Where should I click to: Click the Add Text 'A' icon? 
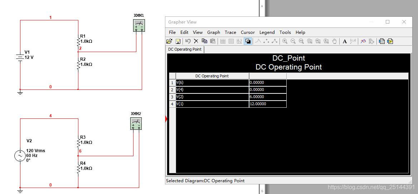point(345,41)
